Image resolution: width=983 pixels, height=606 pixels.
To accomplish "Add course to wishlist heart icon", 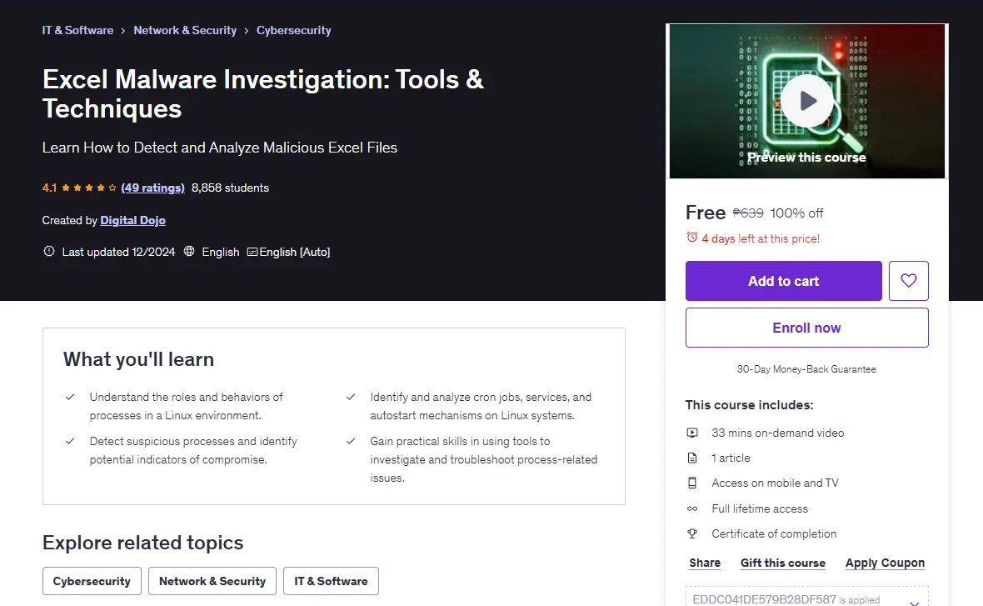I will pos(908,280).
